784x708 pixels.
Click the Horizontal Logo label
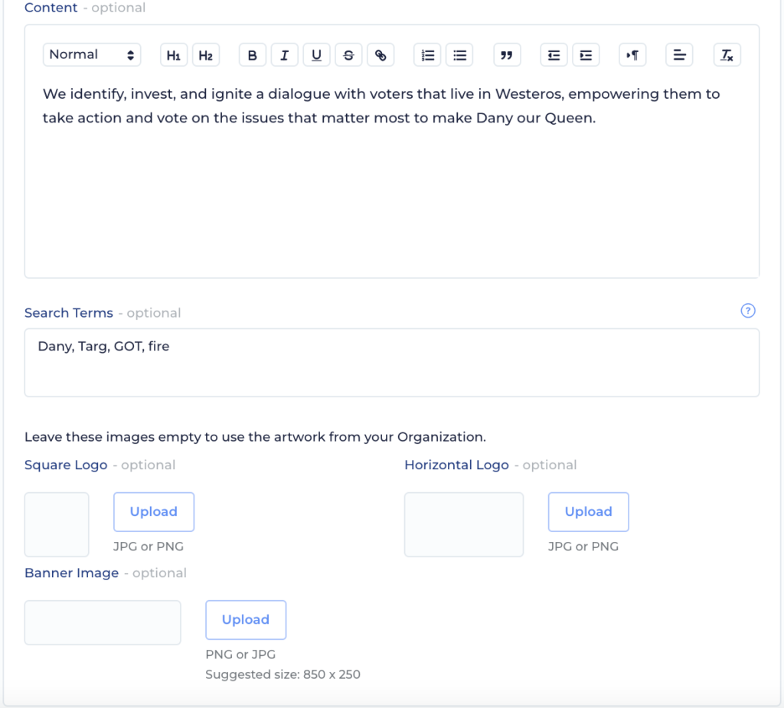click(x=456, y=465)
